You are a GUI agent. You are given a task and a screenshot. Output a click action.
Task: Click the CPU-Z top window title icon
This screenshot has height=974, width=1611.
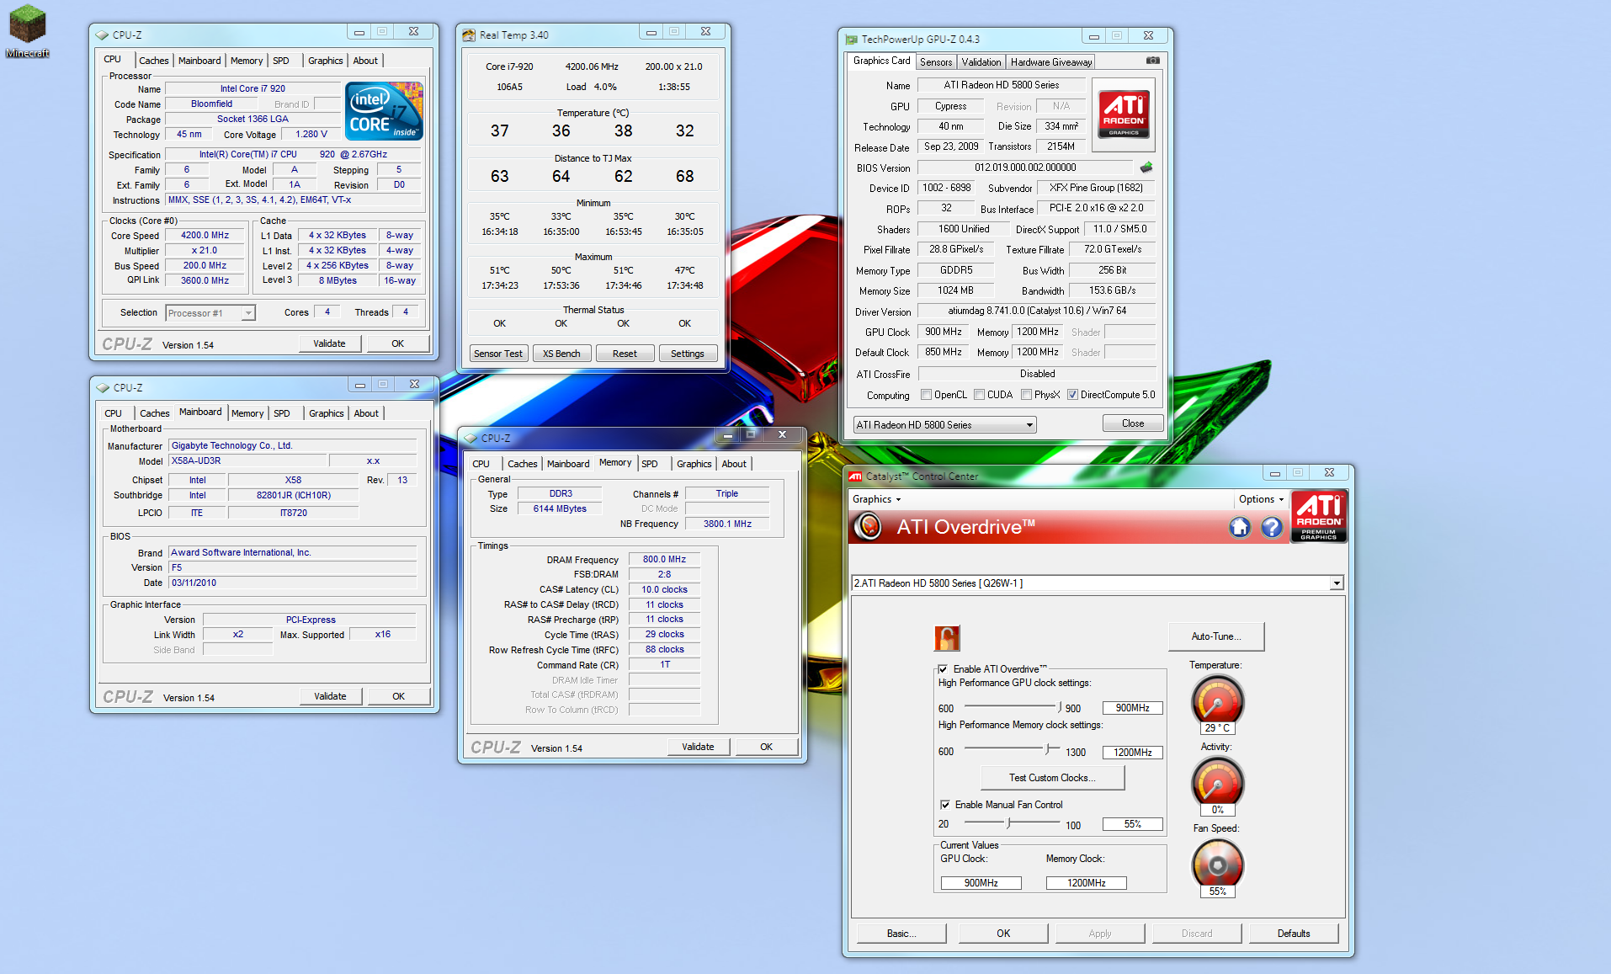point(102,35)
